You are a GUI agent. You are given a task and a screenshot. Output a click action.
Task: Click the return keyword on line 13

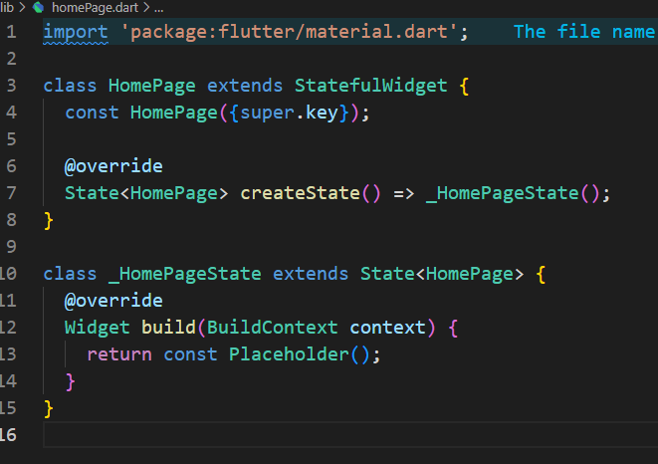[x=119, y=354]
